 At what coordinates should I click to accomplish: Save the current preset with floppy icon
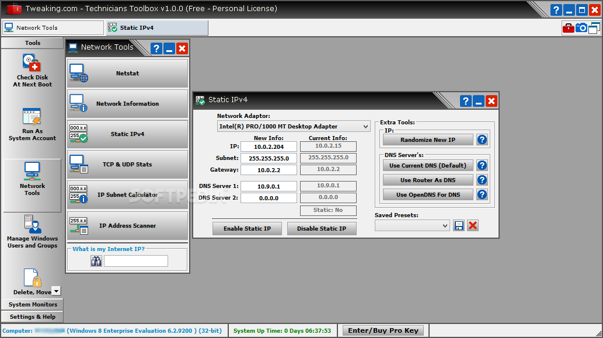[x=459, y=226]
